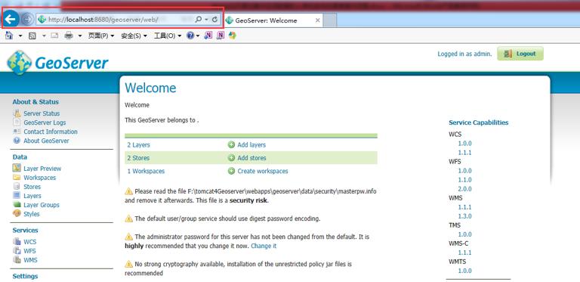The height and width of the screenshot is (282, 580).
Task: Click the localhost URL address field
Action: click(119, 20)
